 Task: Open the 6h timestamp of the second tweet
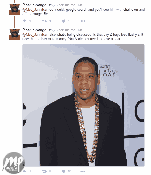coord(80,30)
